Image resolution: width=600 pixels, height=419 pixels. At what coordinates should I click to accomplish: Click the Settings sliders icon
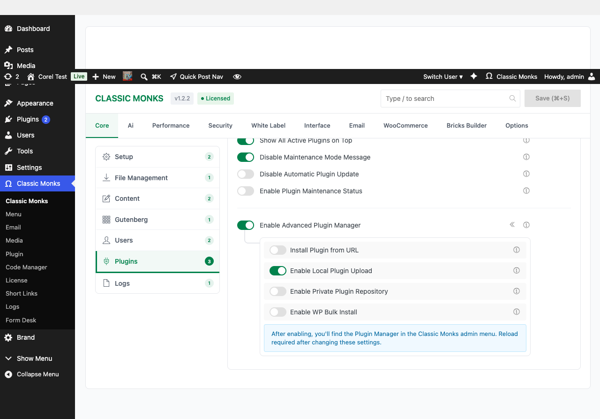pyautogui.click(x=8, y=168)
